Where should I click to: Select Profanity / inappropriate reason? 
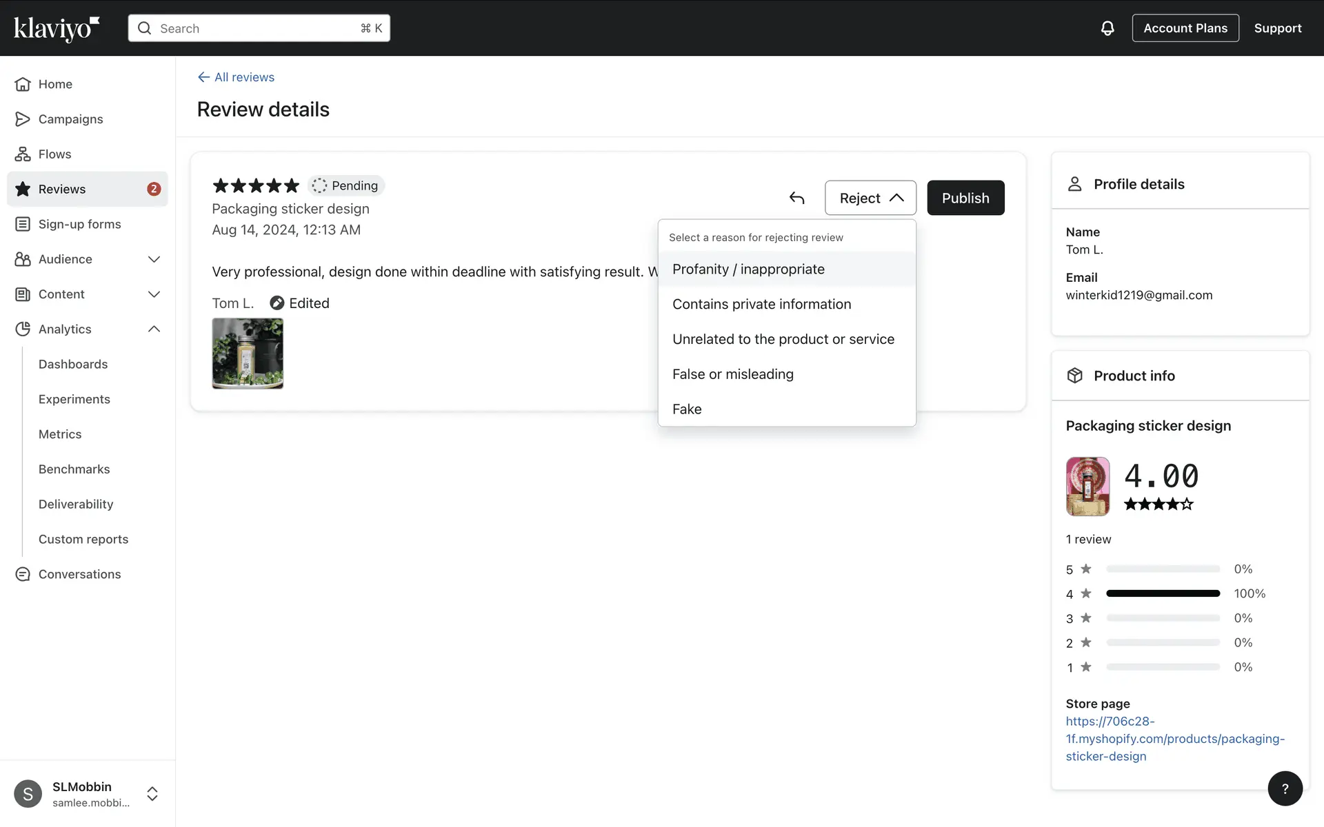(x=748, y=269)
